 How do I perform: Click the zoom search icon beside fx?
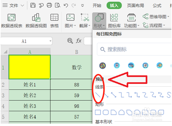point(70,41)
